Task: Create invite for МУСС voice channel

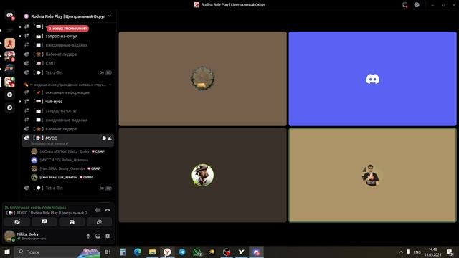Action: pos(110,138)
